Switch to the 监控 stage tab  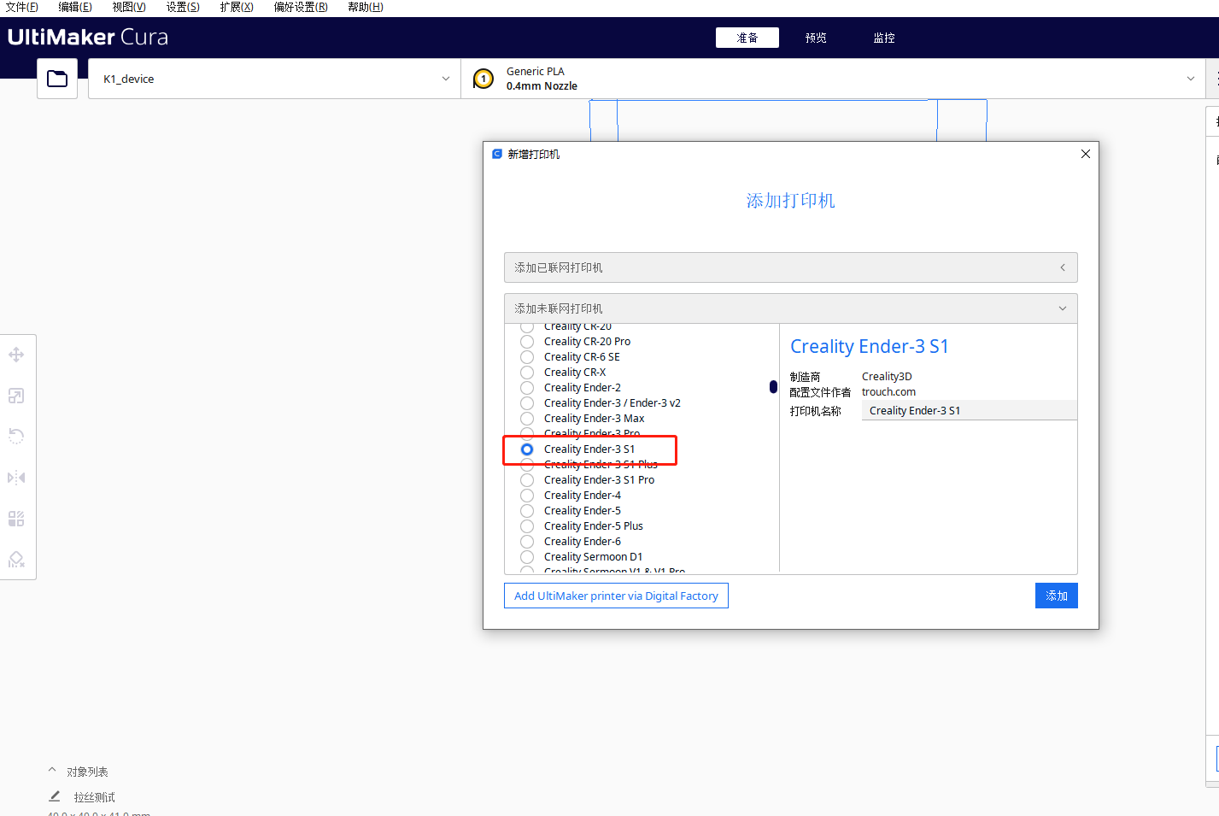tap(884, 38)
